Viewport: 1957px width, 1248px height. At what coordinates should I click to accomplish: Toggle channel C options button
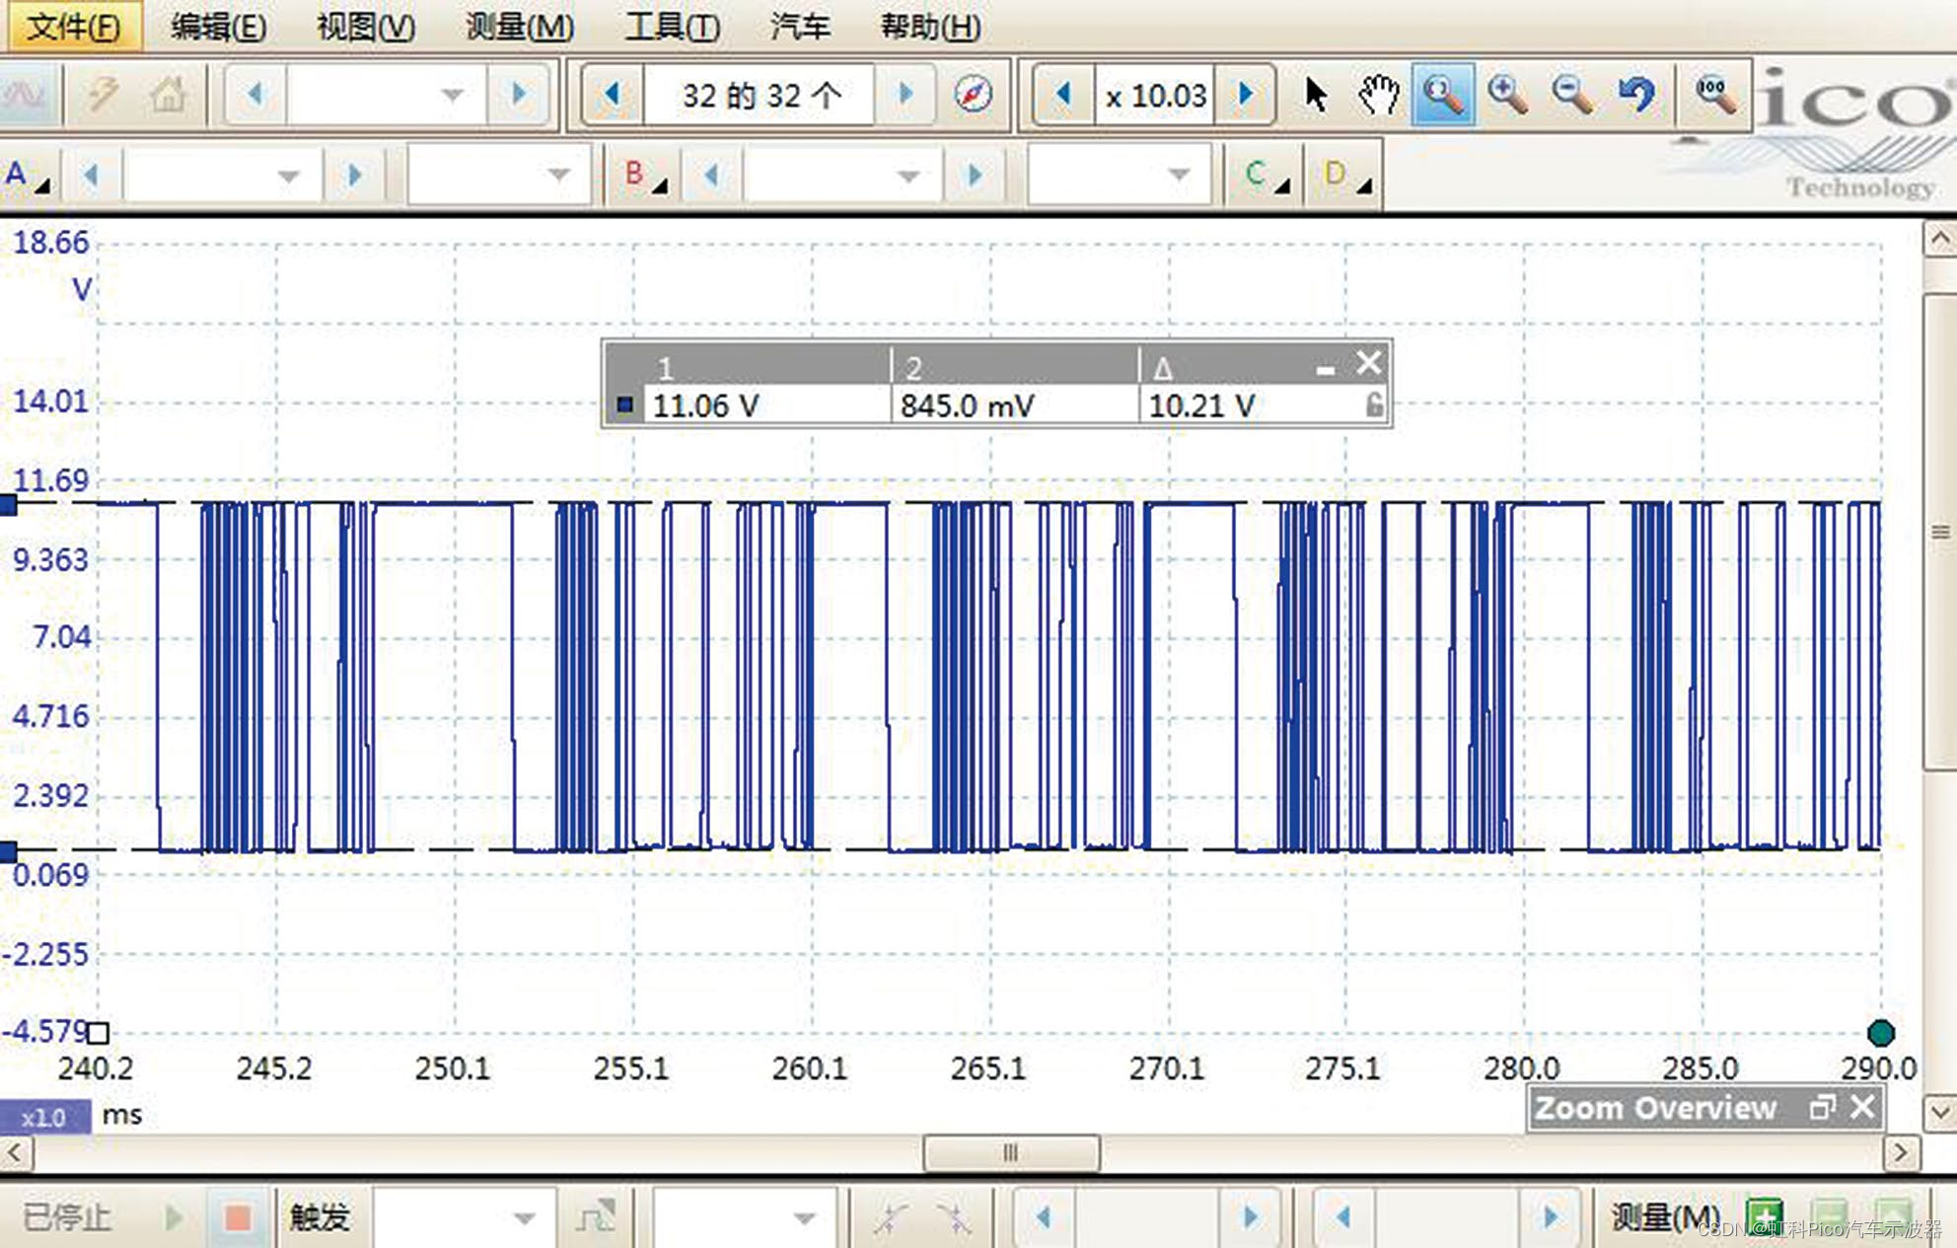1264,175
